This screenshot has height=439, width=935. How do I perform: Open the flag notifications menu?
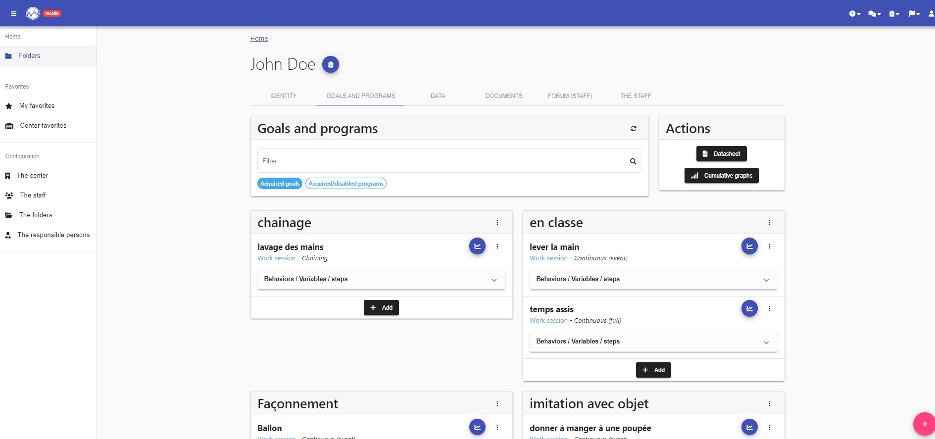tap(914, 14)
